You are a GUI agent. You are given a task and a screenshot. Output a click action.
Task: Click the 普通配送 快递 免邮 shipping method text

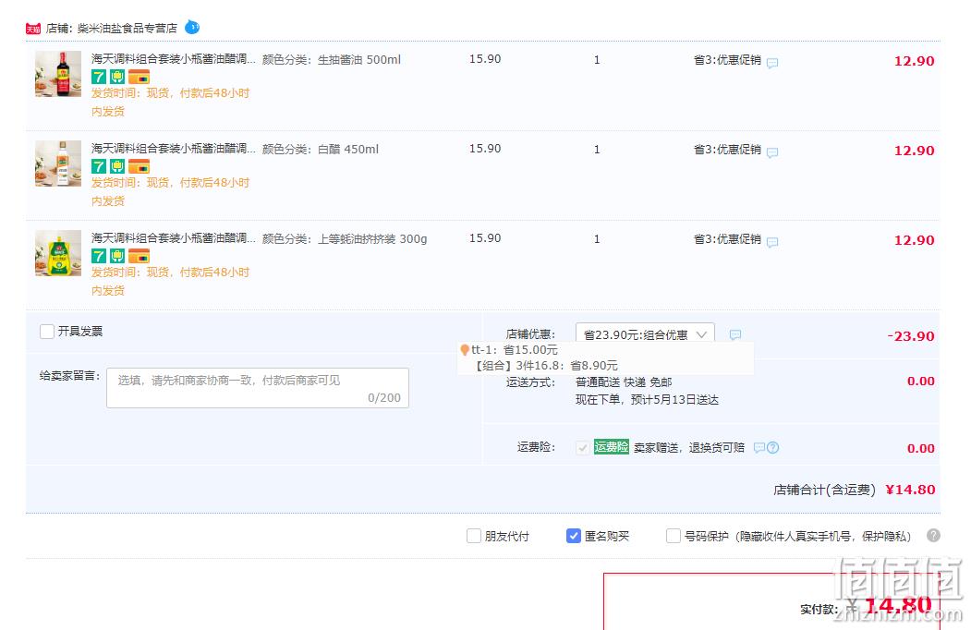coord(624,382)
